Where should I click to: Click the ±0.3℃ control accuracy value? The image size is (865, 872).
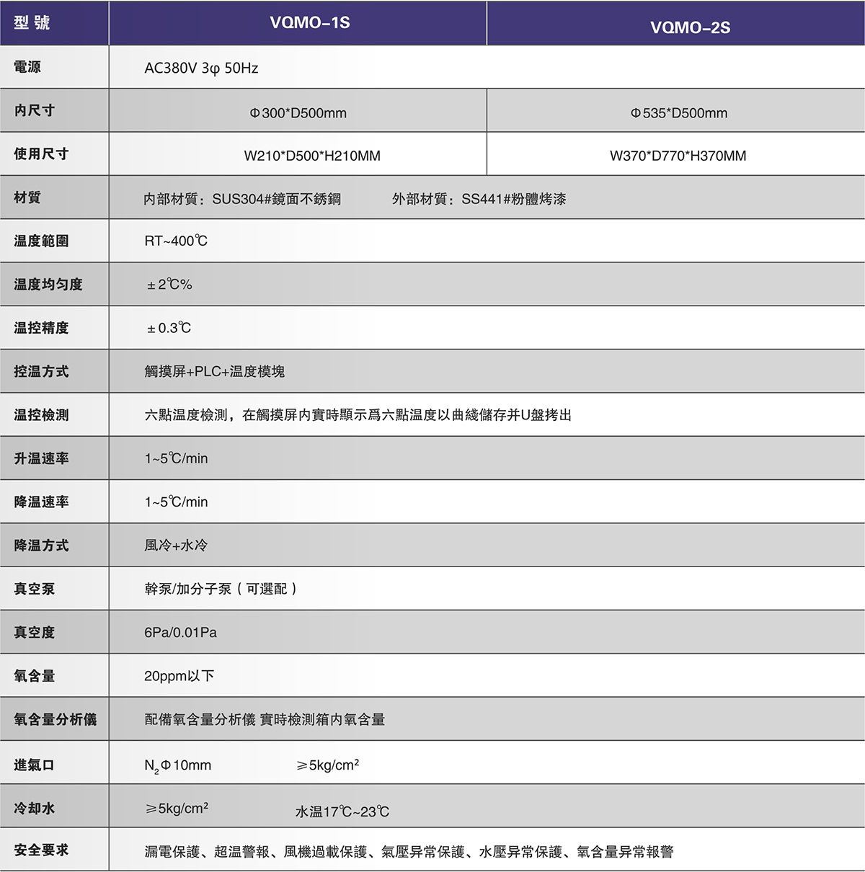pos(169,328)
